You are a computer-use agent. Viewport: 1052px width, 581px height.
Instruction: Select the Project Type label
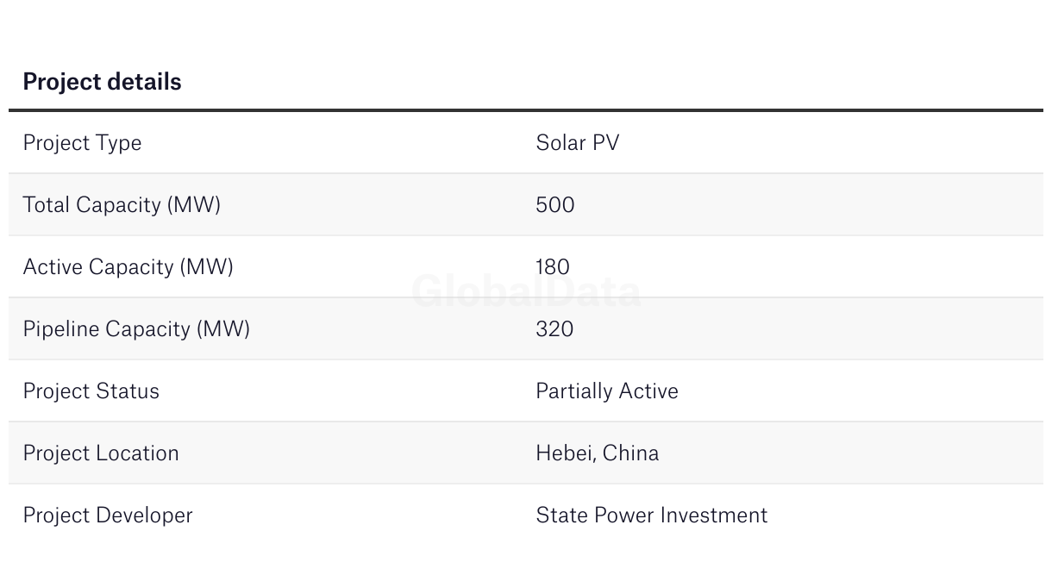pyautogui.click(x=82, y=143)
